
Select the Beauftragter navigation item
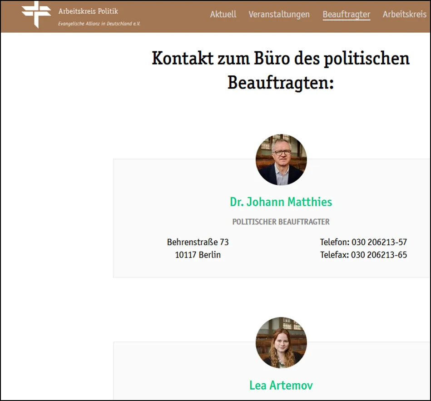[x=346, y=14]
